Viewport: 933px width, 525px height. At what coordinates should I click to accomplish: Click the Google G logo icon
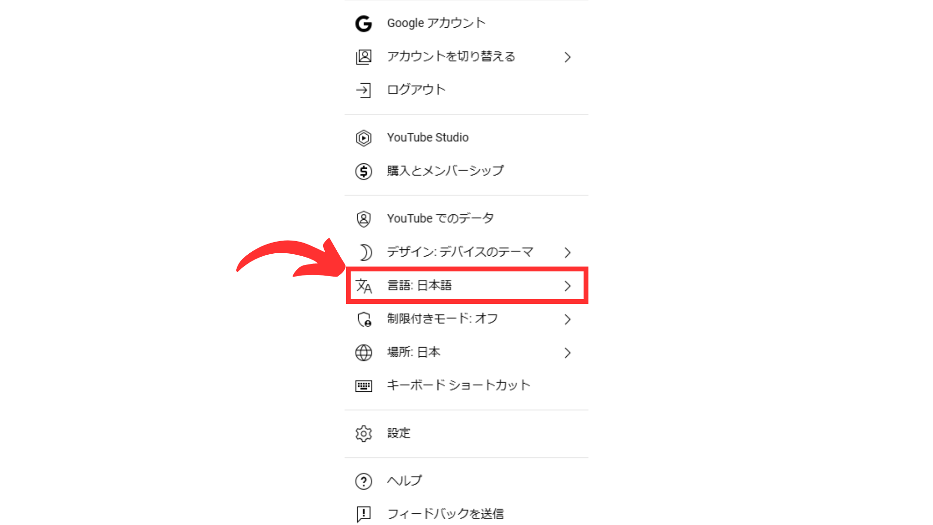pyautogui.click(x=363, y=23)
